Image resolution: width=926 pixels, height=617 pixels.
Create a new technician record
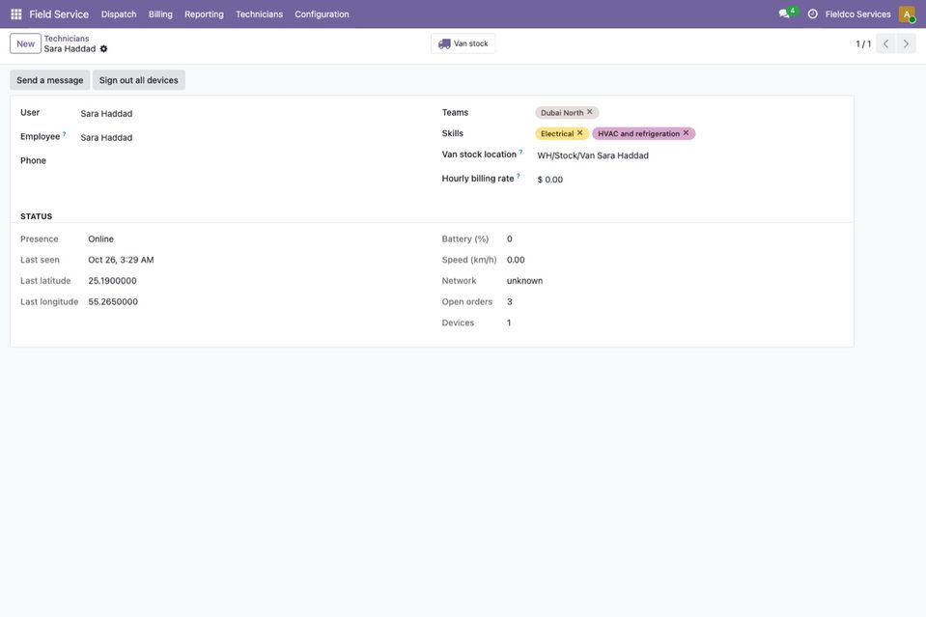25,43
